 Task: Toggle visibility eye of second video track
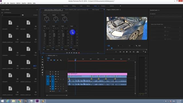tap(58, 74)
